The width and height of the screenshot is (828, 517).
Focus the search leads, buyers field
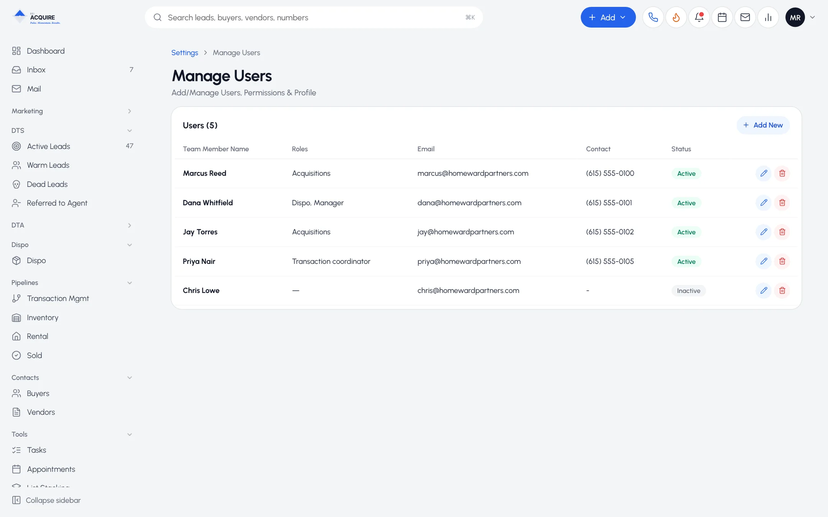pyautogui.click(x=314, y=17)
